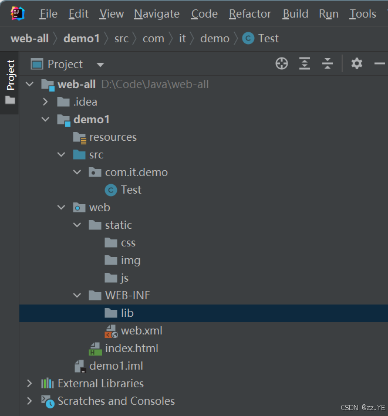Open the Code menu
Viewport: 388px width, 416px height.
point(204,14)
